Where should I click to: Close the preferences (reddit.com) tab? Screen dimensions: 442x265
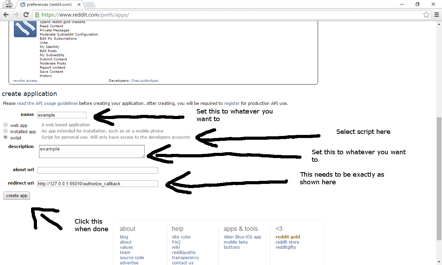tap(79, 4)
